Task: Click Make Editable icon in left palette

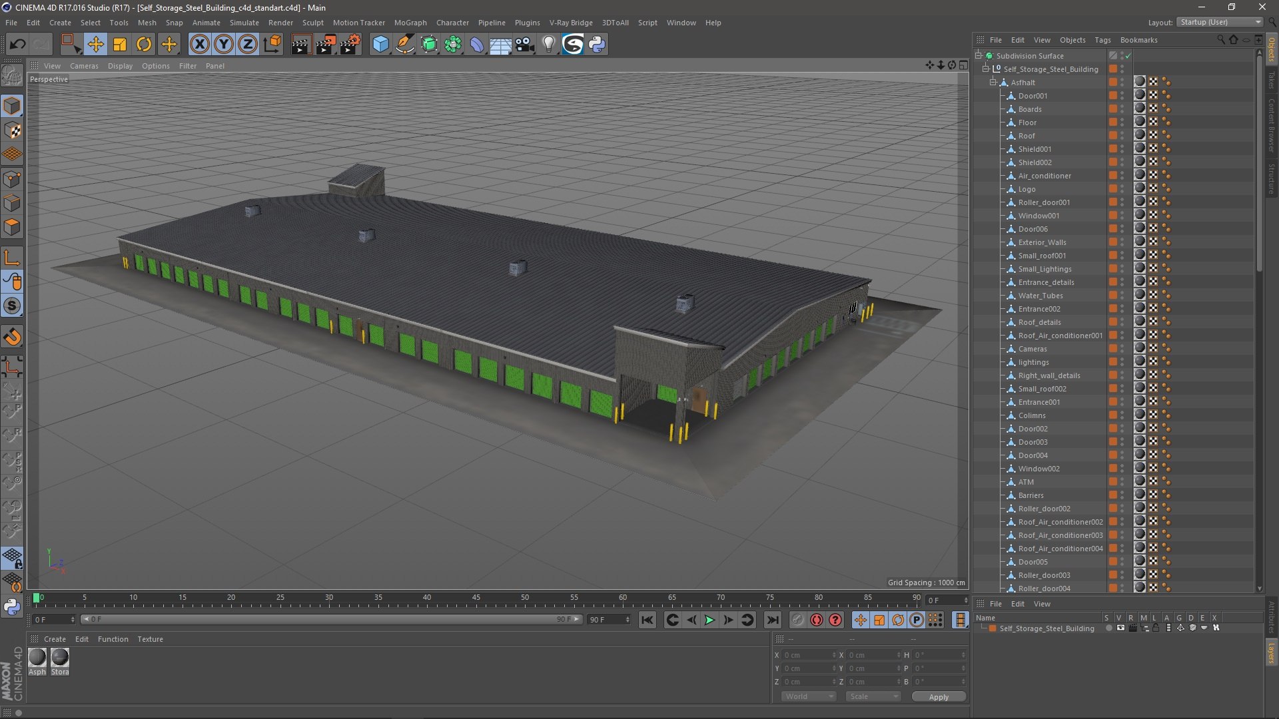Action: pyautogui.click(x=12, y=76)
